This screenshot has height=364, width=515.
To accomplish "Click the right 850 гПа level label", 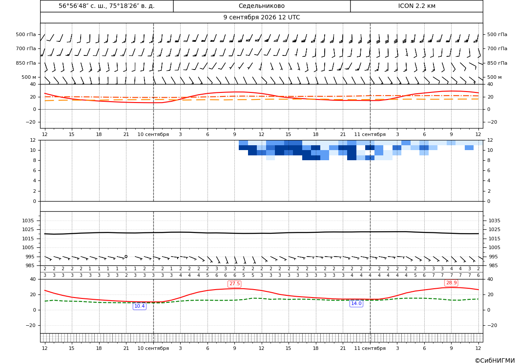I will point(497,63).
